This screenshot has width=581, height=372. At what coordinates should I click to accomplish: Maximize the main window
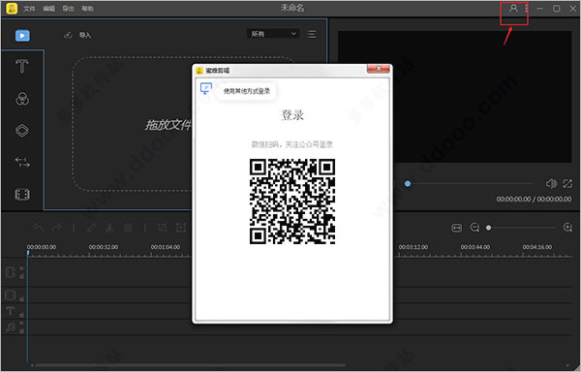pyautogui.click(x=557, y=8)
